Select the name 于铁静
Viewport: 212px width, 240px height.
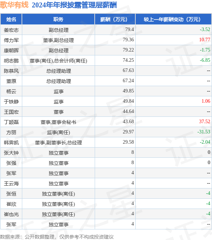pyautogui.click(x=11, y=102)
